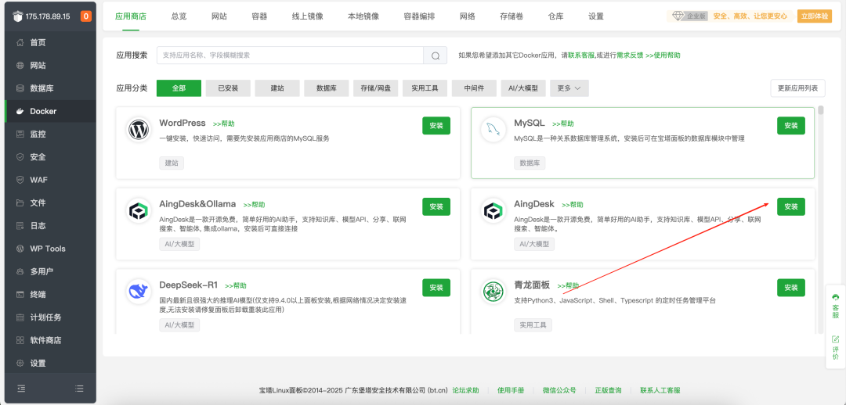Click the calendar icon beside 计划任务

click(20, 317)
